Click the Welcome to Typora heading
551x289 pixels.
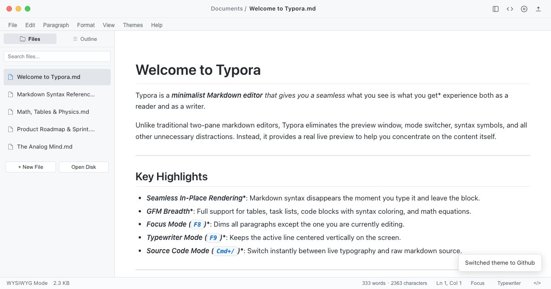[198, 70]
